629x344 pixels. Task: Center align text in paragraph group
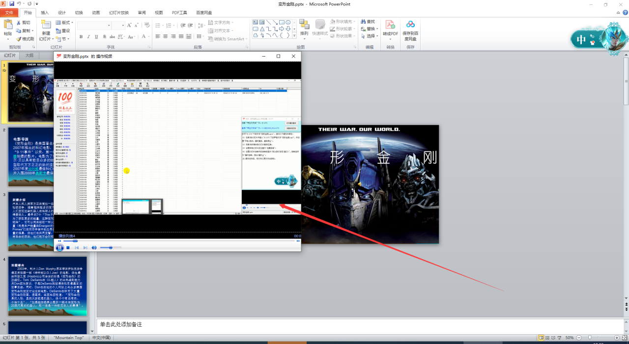point(165,37)
